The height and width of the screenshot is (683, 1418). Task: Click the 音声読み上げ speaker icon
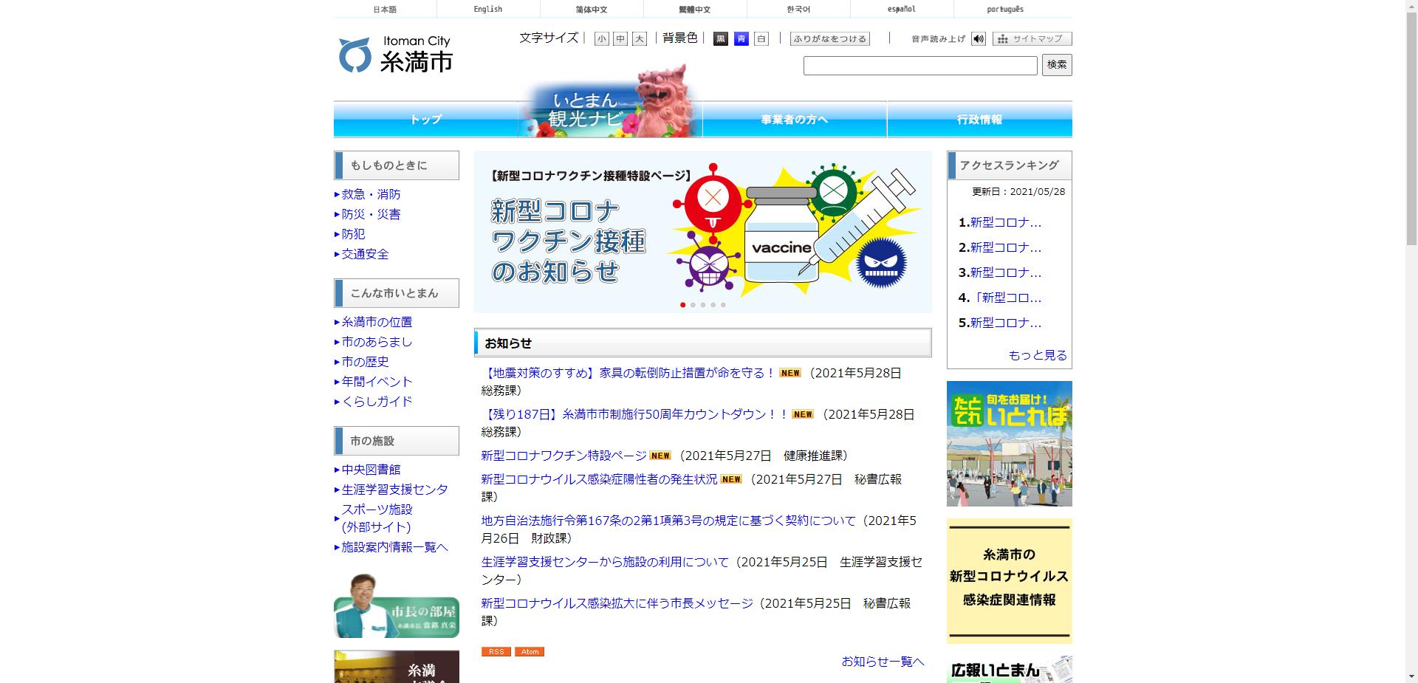tap(979, 38)
